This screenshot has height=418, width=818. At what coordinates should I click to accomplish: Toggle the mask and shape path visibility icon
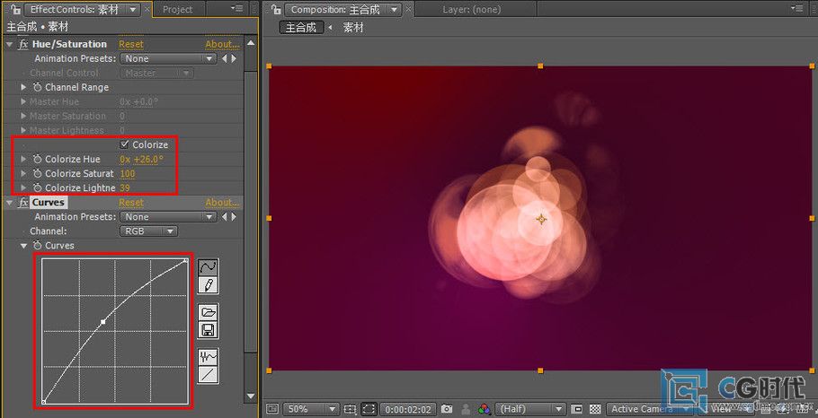(x=369, y=409)
